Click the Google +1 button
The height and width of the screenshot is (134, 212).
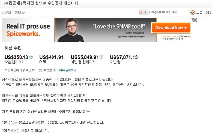[x=144, y=12]
